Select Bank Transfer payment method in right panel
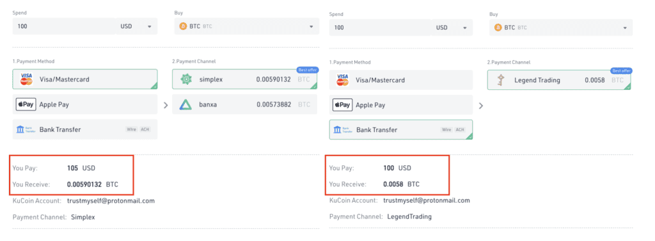 click(401, 130)
